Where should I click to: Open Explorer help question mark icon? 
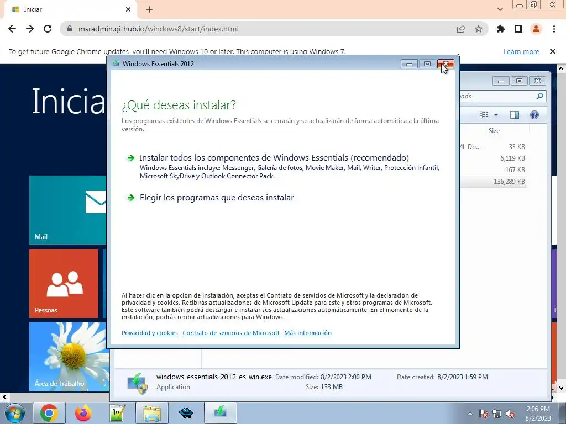click(534, 115)
